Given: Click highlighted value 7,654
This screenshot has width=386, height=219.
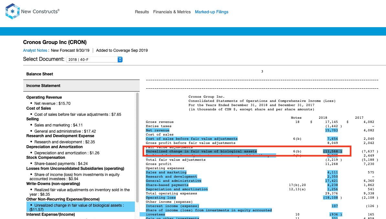Looking at the screenshot, I should (x=332, y=139).
